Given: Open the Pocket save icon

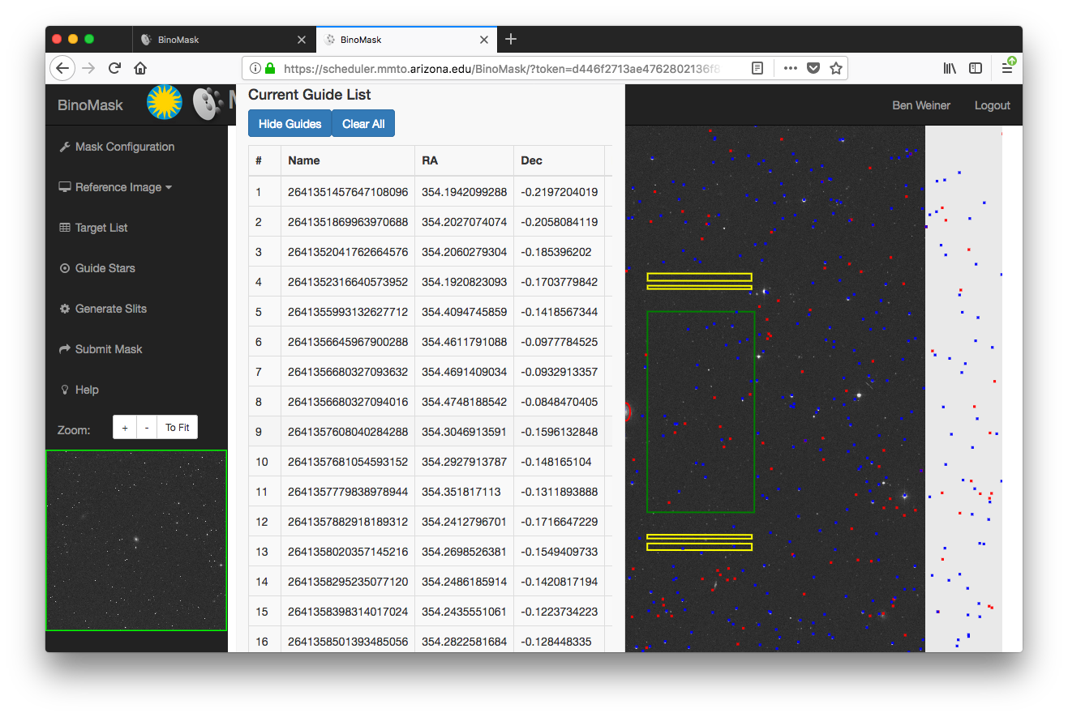Looking at the screenshot, I should (813, 68).
